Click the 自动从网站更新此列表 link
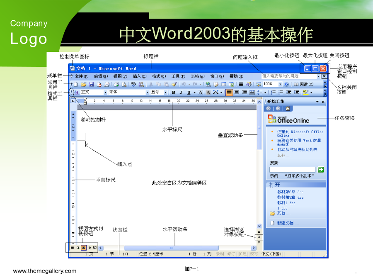373x280 pixels. tap(297, 149)
